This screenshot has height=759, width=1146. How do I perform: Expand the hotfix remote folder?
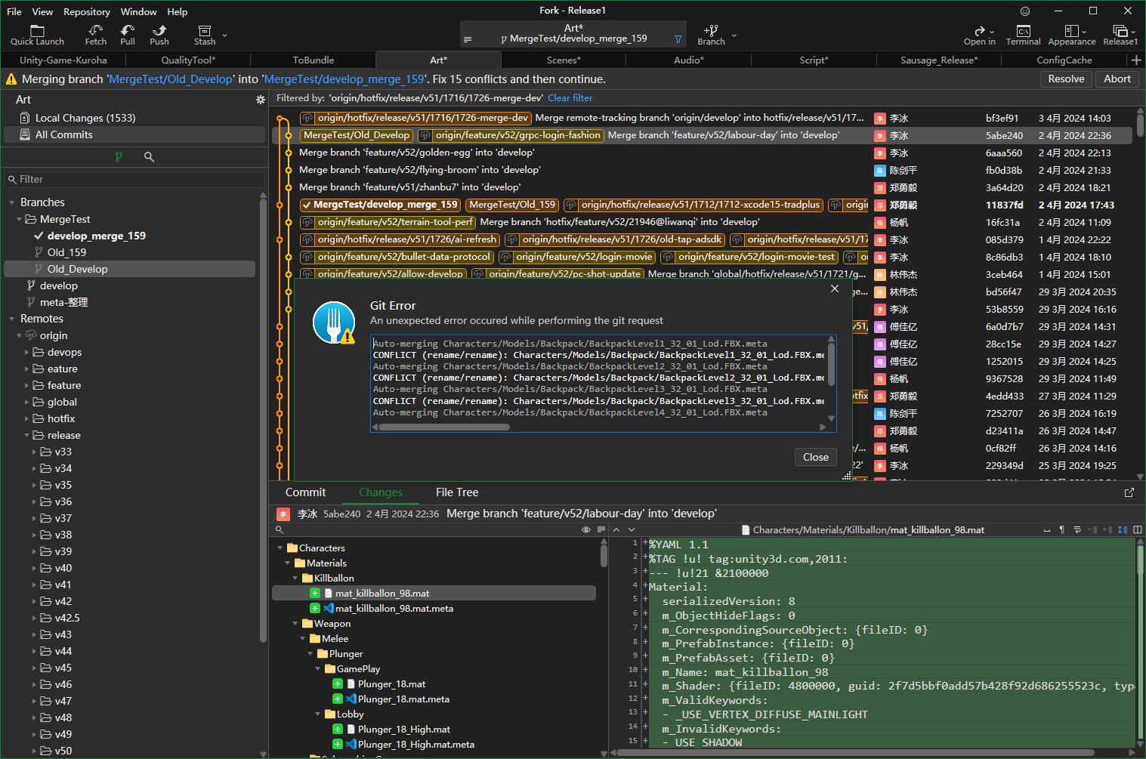27,418
